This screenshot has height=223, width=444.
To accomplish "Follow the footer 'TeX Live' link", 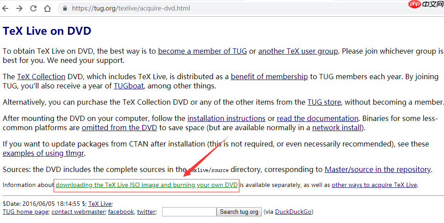I will point(100,204).
